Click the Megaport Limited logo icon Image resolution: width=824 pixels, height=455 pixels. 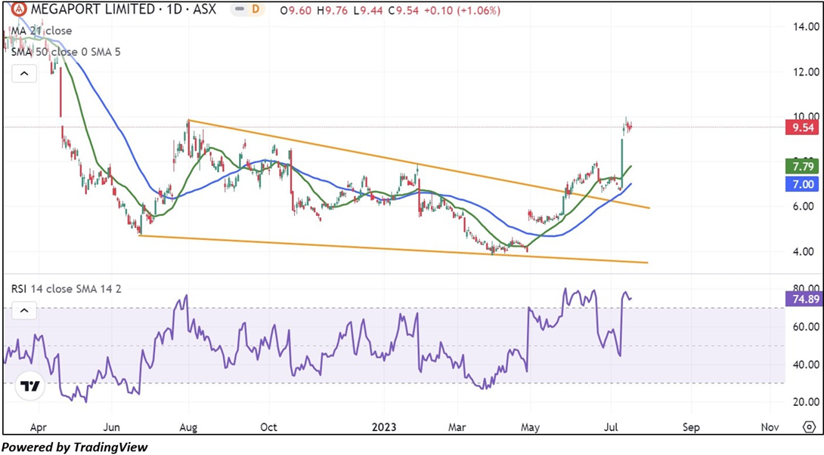coord(19,9)
